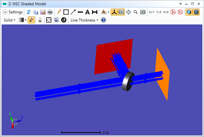Switch to the Y|Z view

pos(159,12)
